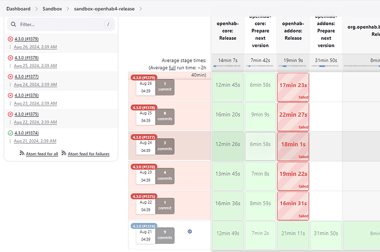380x252 pixels.
Task: Click the magnifier icon in the Filter box
Action: (x=13, y=25)
